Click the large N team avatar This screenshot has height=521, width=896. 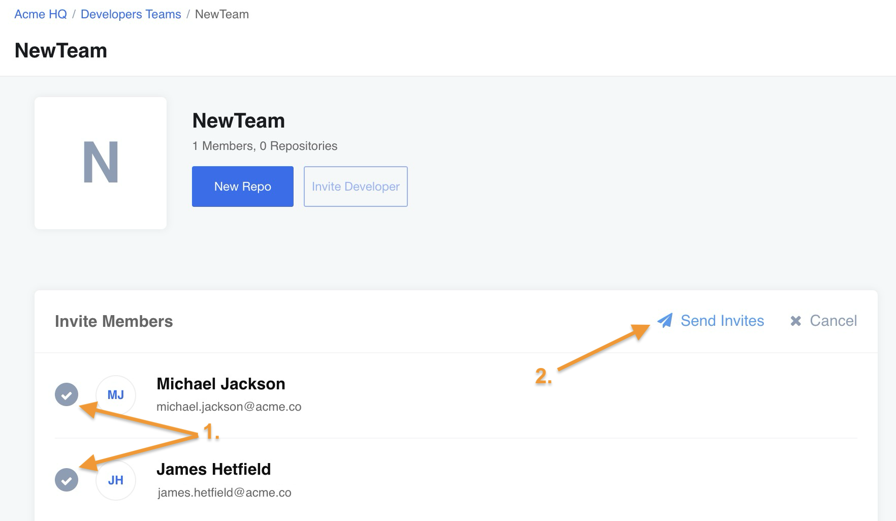pyautogui.click(x=101, y=163)
